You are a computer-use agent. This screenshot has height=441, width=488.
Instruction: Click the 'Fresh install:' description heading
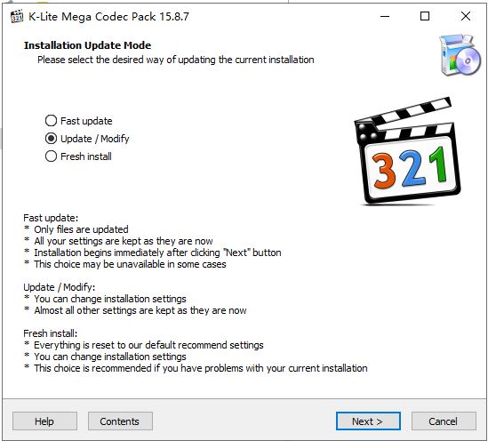[50, 333]
